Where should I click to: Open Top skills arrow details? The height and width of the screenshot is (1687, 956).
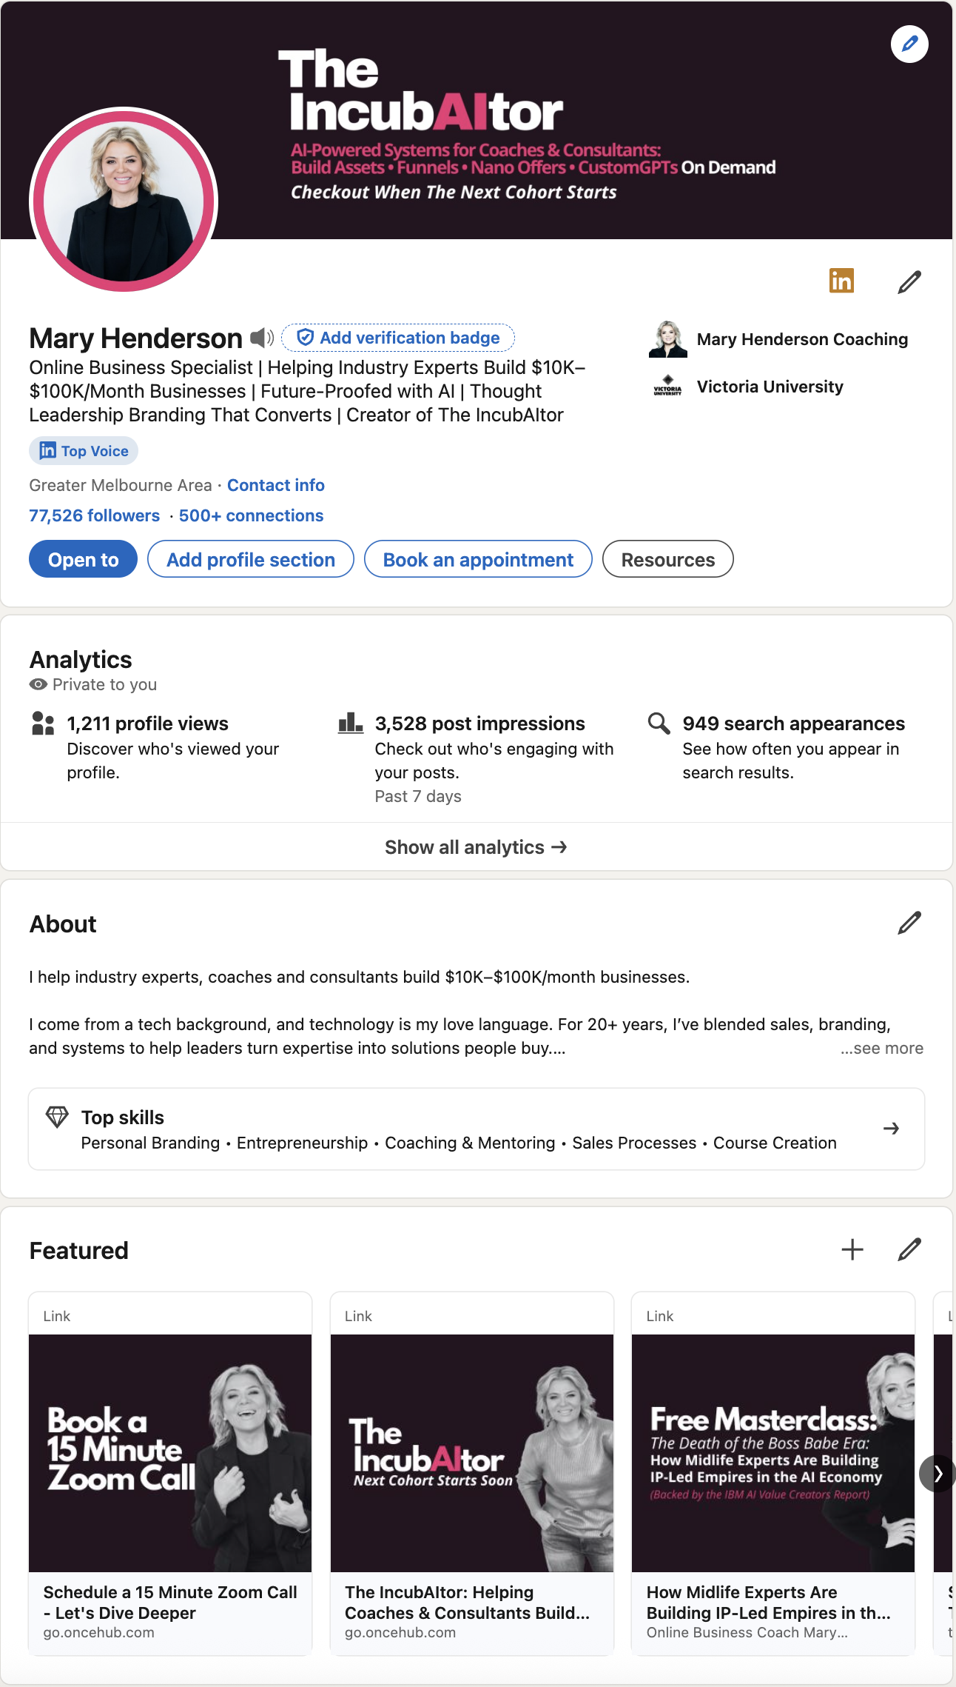tap(891, 1129)
